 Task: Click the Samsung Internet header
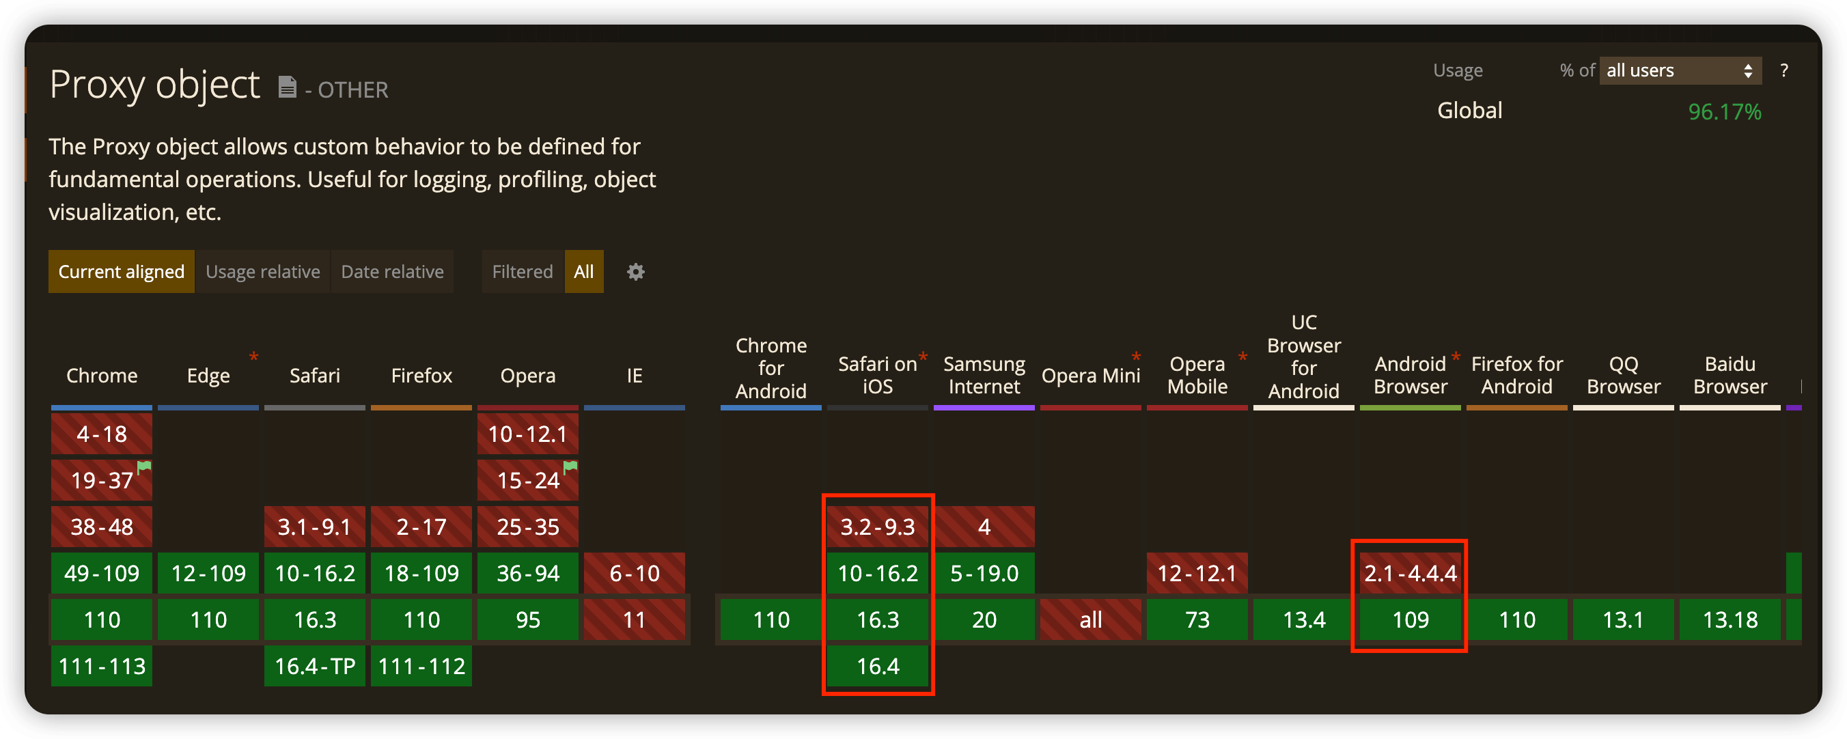pos(984,375)
